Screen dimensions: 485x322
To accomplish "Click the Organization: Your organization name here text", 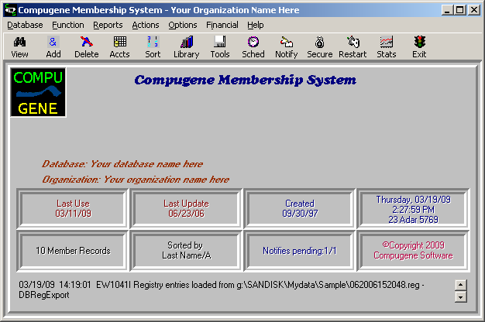I will click(x=136, y=180).
